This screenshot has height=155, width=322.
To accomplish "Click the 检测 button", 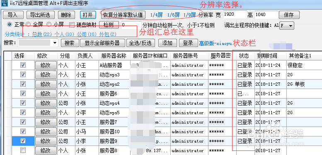I will coord(109,25).
